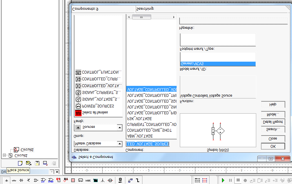
Task: Click the hierarchical block toolbar icon
Action: click(130, 180)
